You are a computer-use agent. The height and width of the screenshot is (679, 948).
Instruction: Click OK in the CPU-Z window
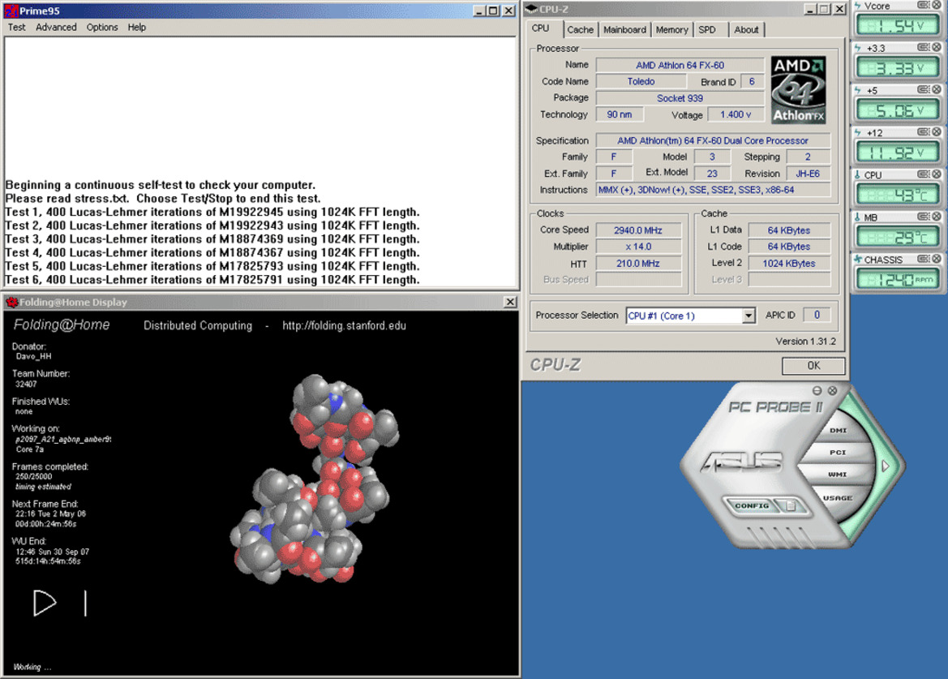(x=813, y=365)
